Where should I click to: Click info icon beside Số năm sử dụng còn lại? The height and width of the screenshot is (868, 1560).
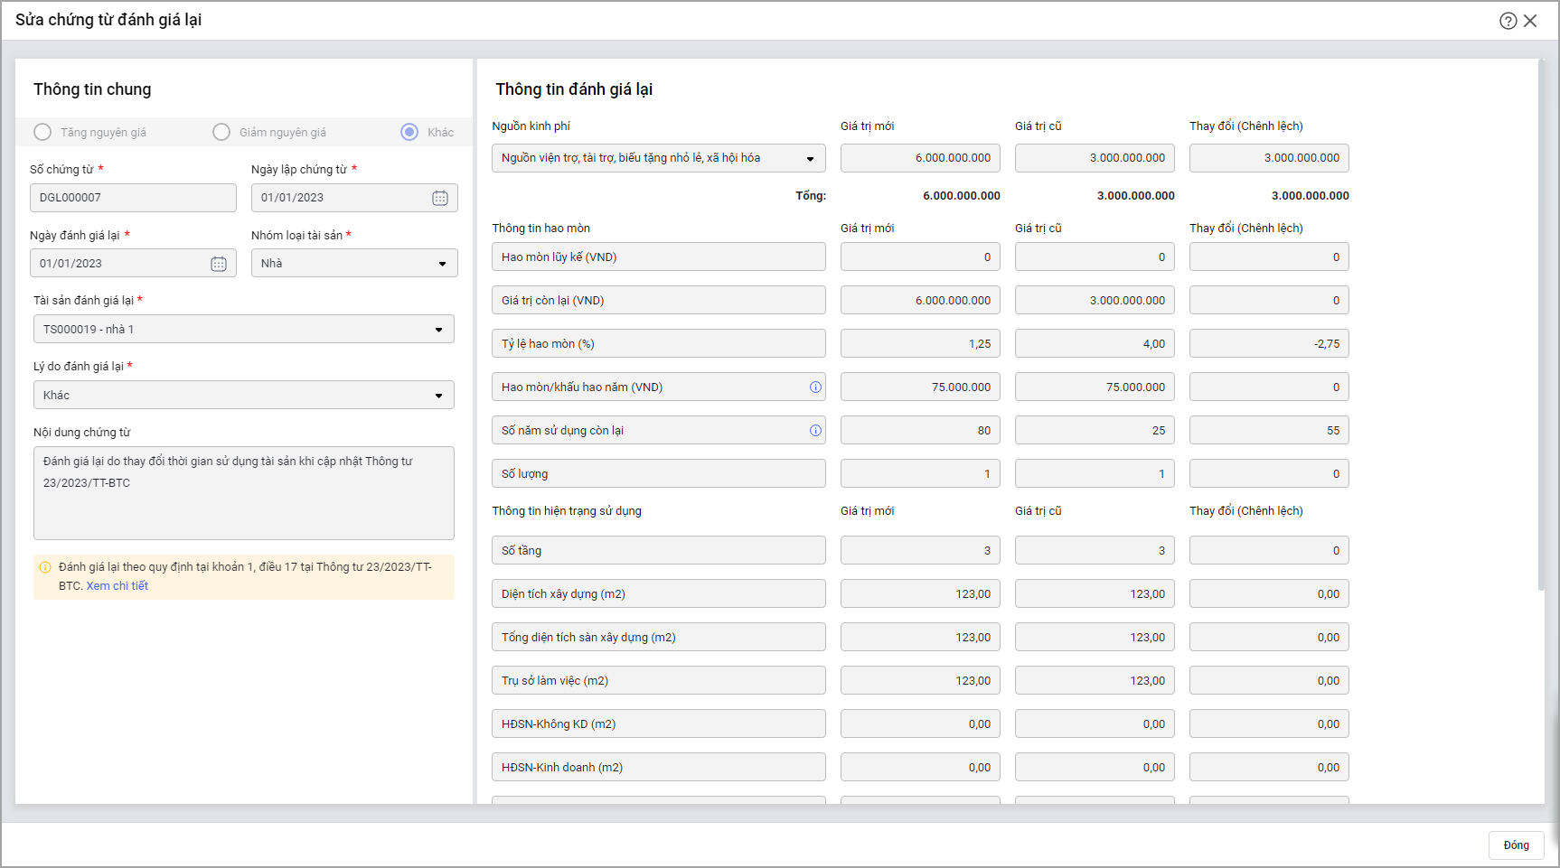(x=815, y=431)
